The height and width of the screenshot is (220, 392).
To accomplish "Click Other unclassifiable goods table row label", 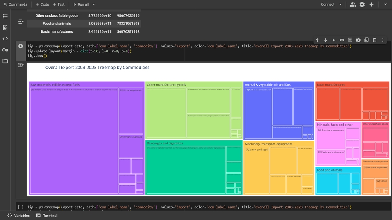I will click(57, 15).
